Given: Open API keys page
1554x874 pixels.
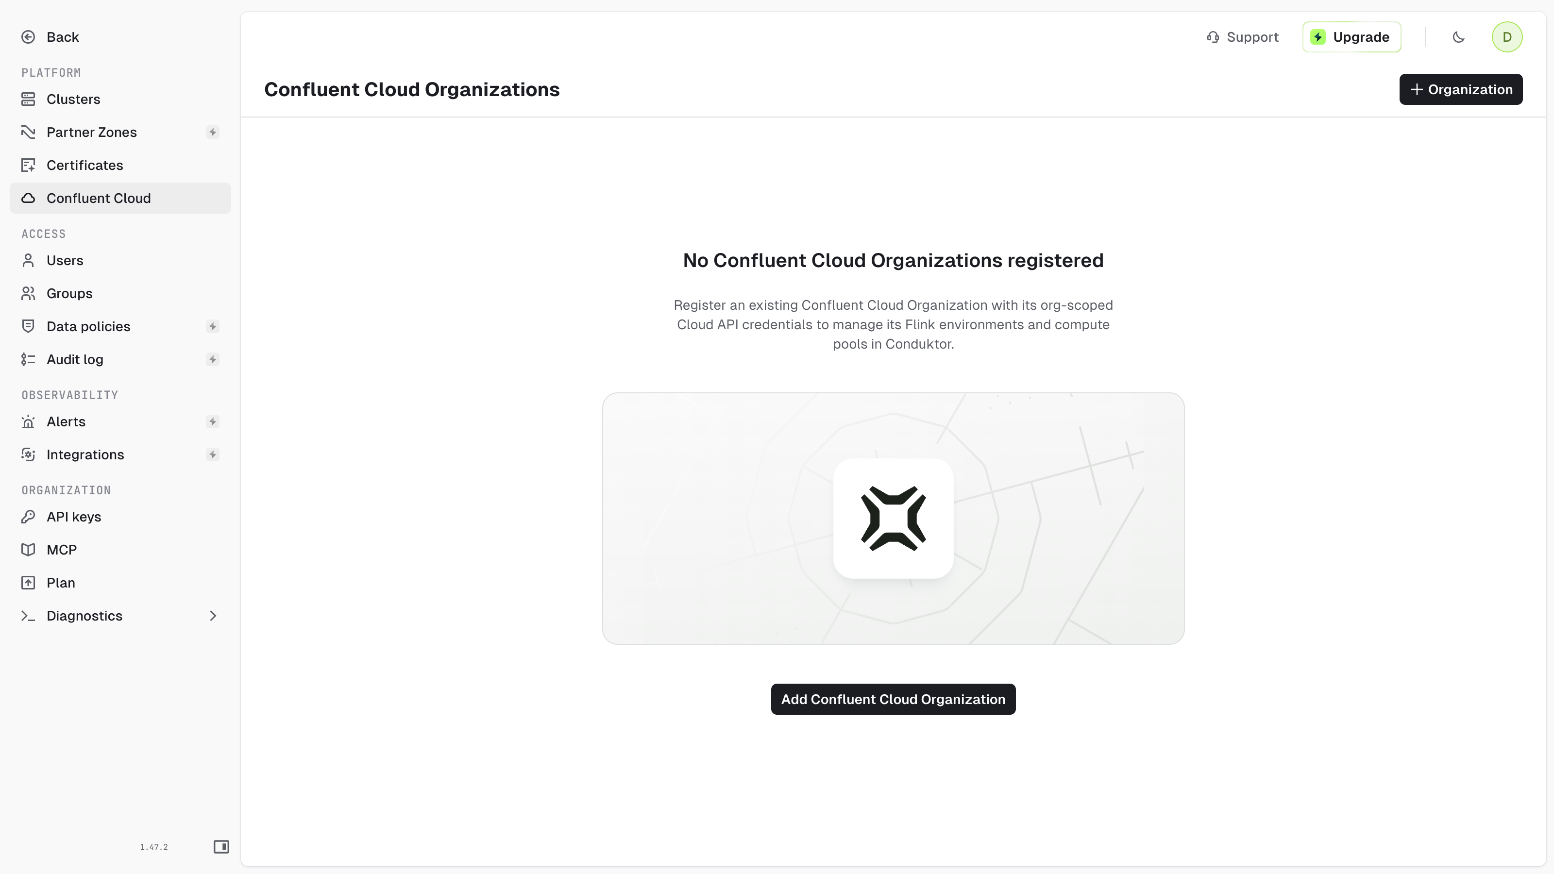Looking at the screenshot, I should pos(120,517).
